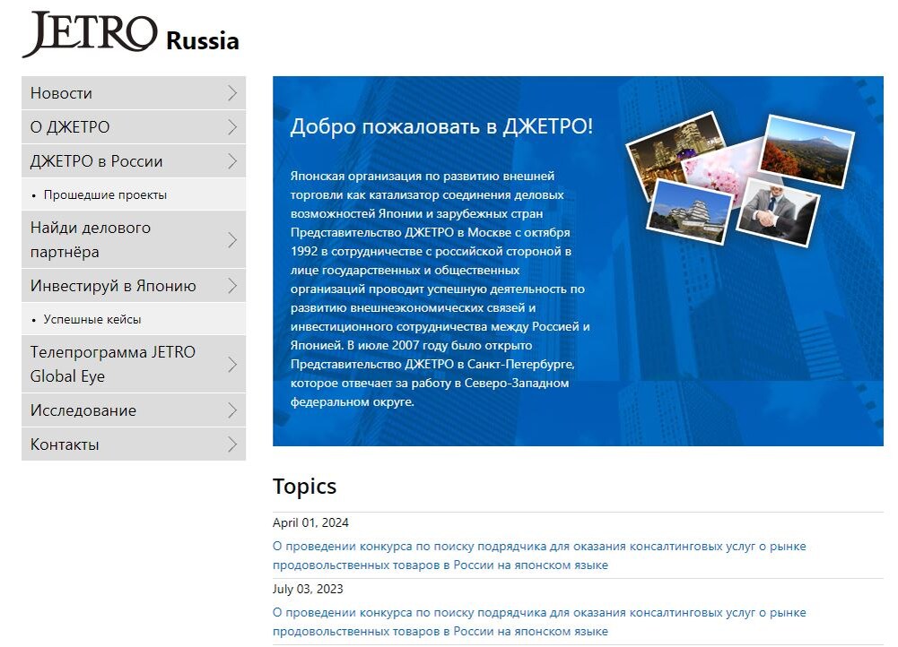Click the business handshake photo
This screenshot has height=647, width=898.
pos(779,212)
